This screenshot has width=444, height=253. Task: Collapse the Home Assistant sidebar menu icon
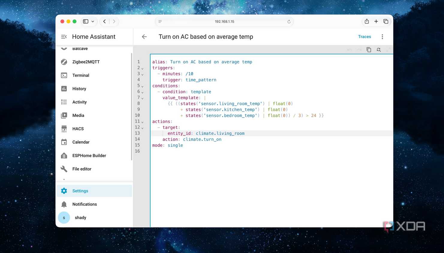click(64, 37)
